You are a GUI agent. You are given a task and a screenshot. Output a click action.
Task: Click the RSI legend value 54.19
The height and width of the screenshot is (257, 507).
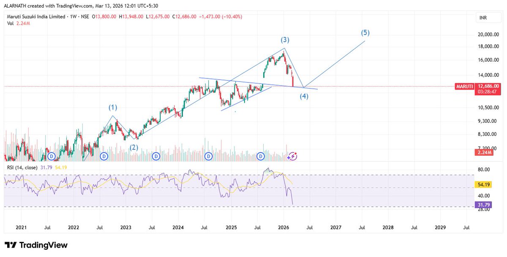pyautogui.click(x=61, y=168)
